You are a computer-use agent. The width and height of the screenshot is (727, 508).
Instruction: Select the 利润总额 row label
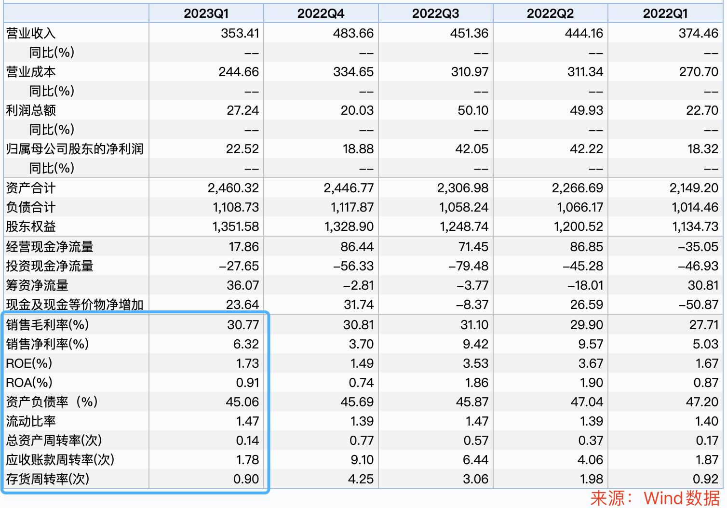31,110
